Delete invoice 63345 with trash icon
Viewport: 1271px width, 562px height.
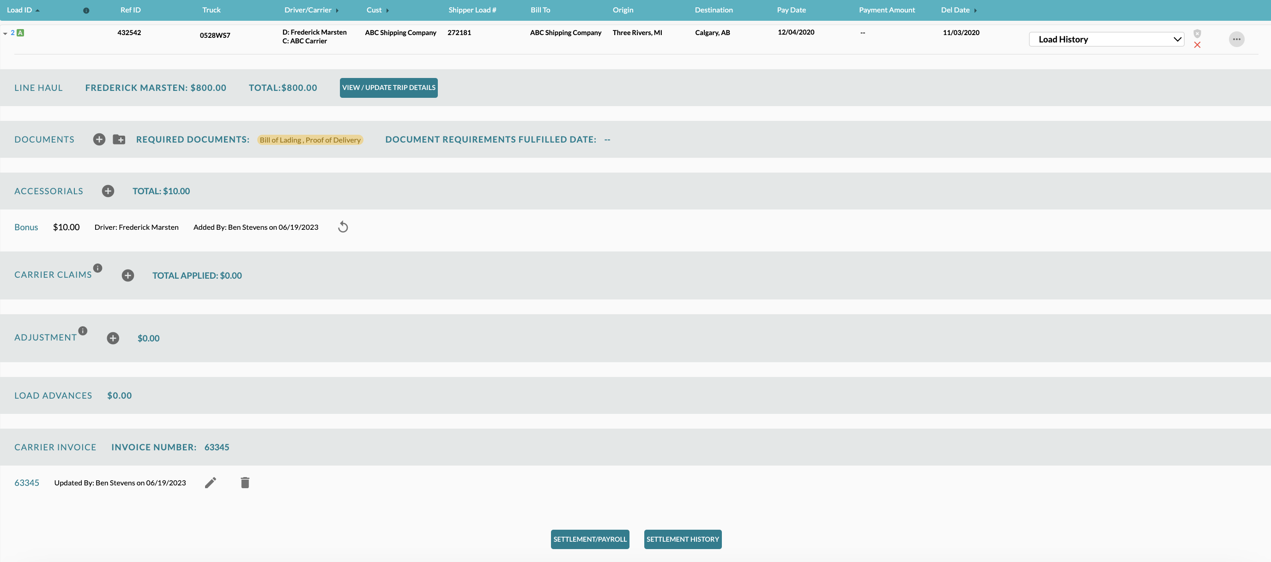coord(245,483)
